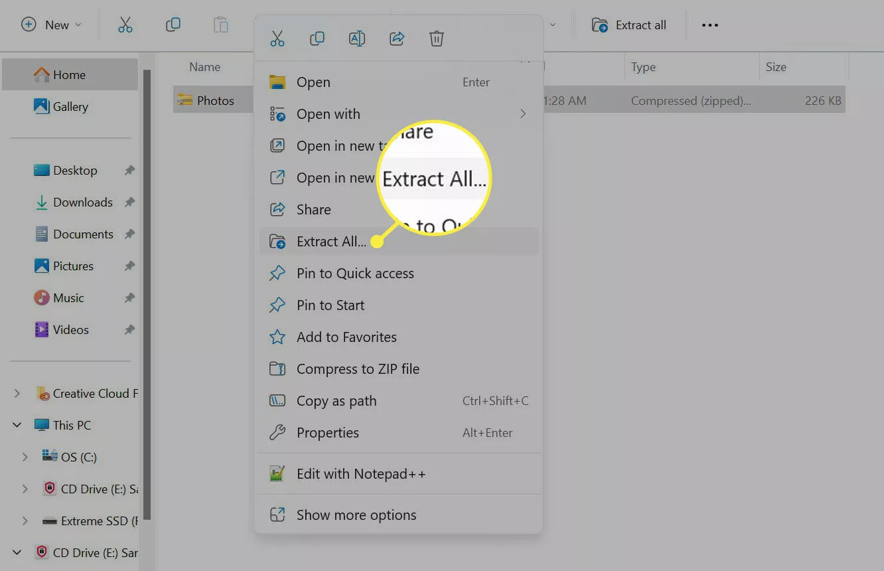
Task: Click the Copy icon in the context menu
Action: (x=317, y=39)
